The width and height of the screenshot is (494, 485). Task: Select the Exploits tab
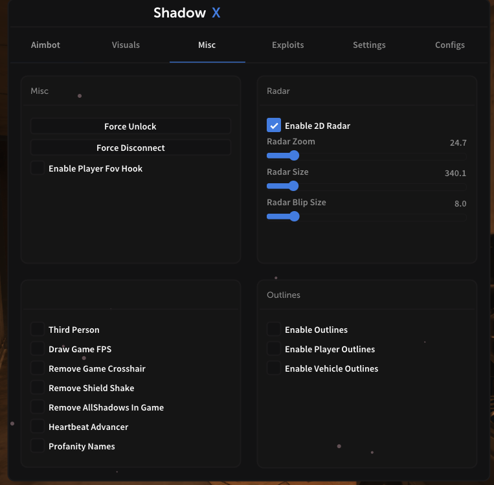287,45
